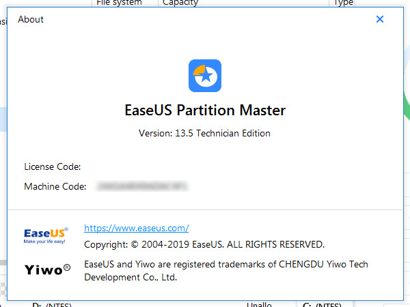Click the Copyright 2004-2019 EaseUS text
410x307 pixels.
(x=204, y=244)
